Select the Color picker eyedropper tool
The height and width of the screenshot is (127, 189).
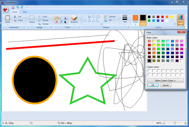click(61, 22)
